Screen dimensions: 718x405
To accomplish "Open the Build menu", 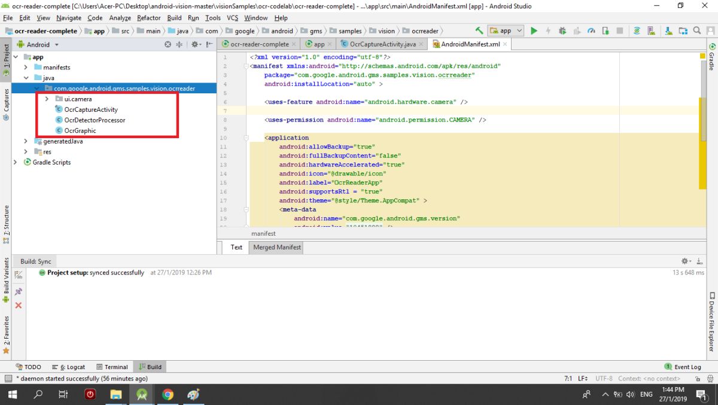I will point(174,18).
